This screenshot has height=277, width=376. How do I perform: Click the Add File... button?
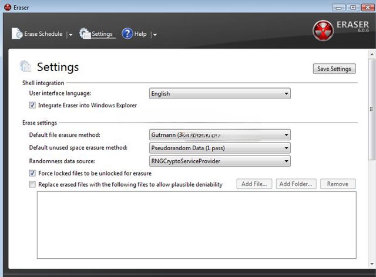coord(254,184)
